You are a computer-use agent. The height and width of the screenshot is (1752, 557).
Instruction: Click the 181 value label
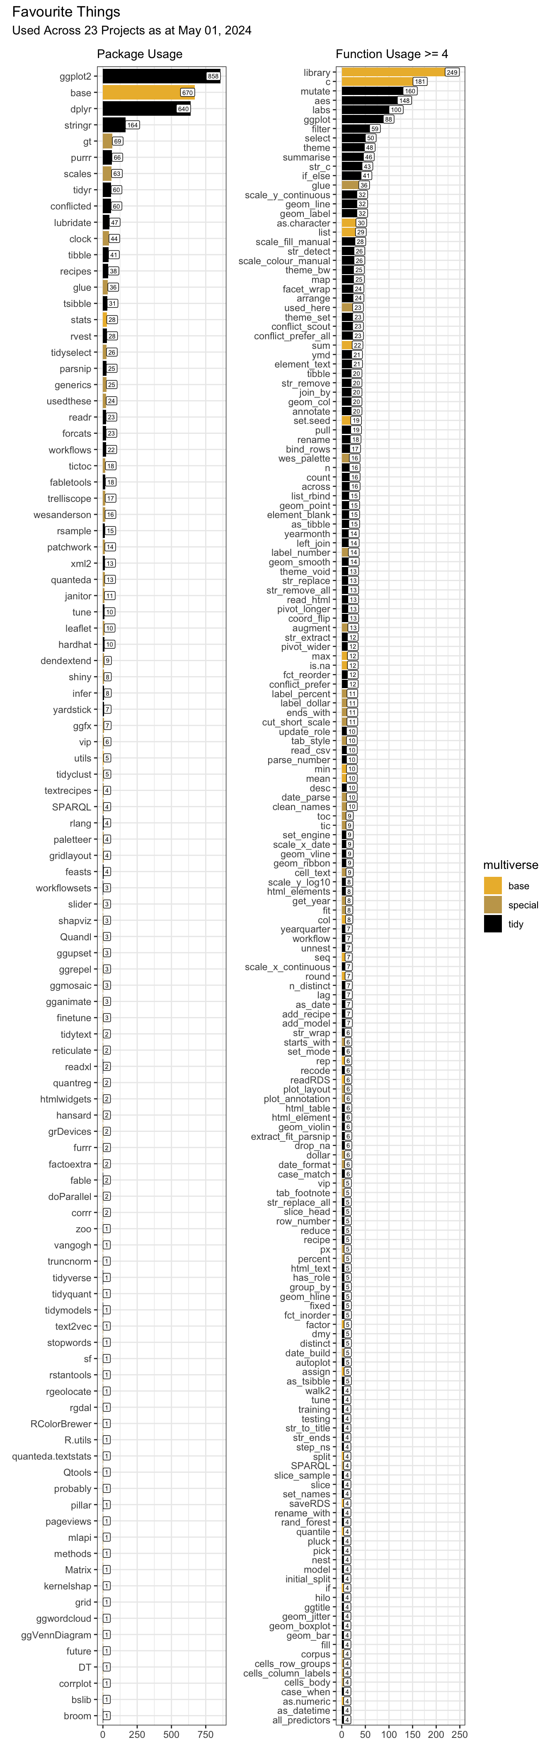click(421, 82)
